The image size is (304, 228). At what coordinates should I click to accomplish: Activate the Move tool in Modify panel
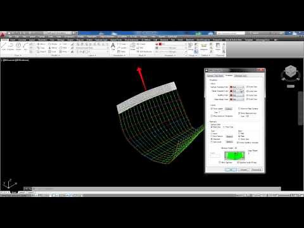coord(41,44)
